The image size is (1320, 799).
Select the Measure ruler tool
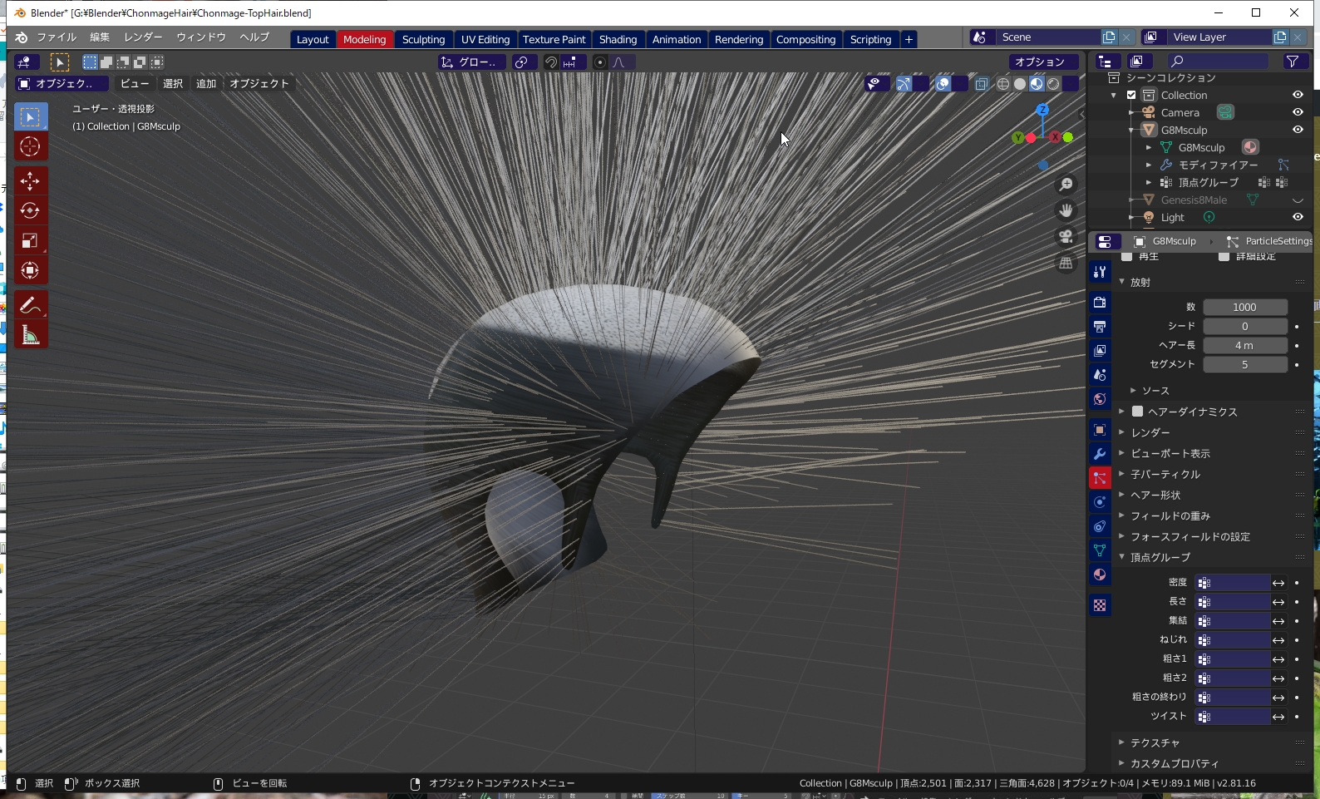point(30,335)
